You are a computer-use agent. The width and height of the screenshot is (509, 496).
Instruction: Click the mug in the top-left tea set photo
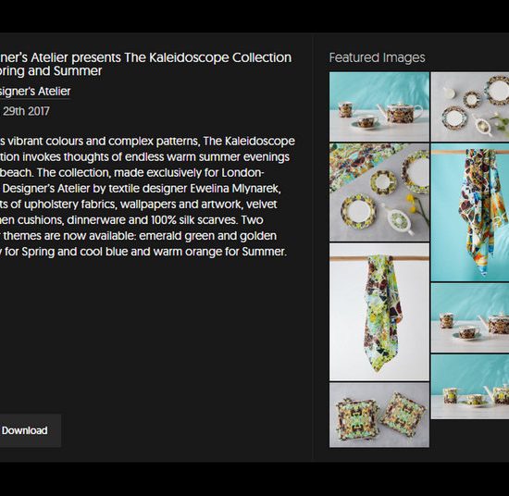346,110
